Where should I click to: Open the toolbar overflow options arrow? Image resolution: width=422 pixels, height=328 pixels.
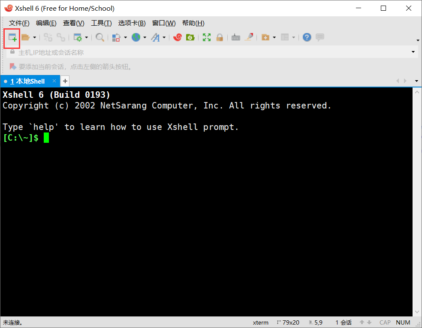coord(418,40)
